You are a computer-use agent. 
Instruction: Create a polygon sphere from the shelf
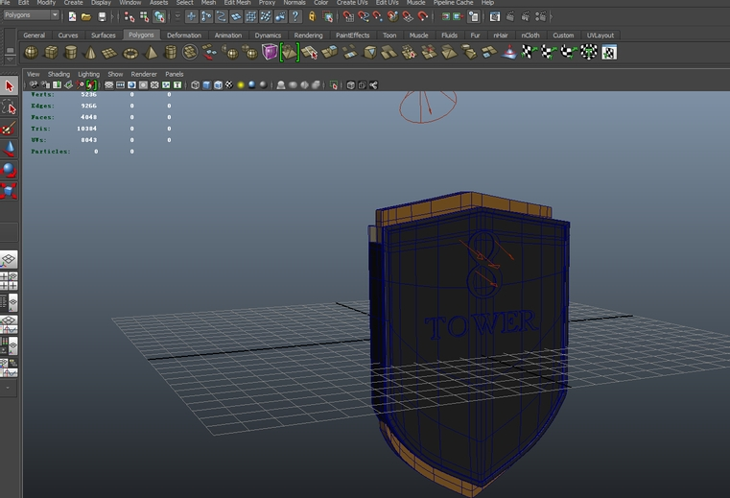tap(31, 52)
